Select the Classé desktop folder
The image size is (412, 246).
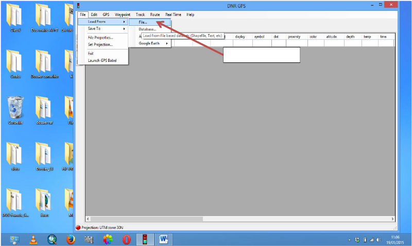click(x=15, y=18)
